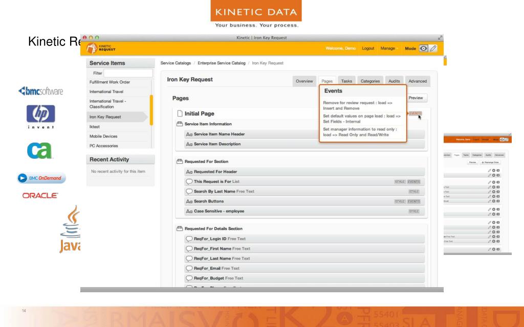Click the Aa icon for Service Item Name Header
524x327 pixels.
[189, 134]
